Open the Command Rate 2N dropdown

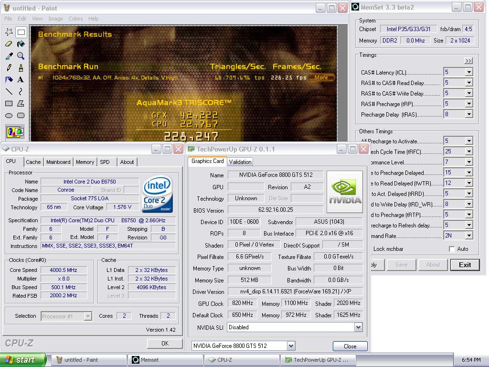pyautogui.click(x=469, y=236)
